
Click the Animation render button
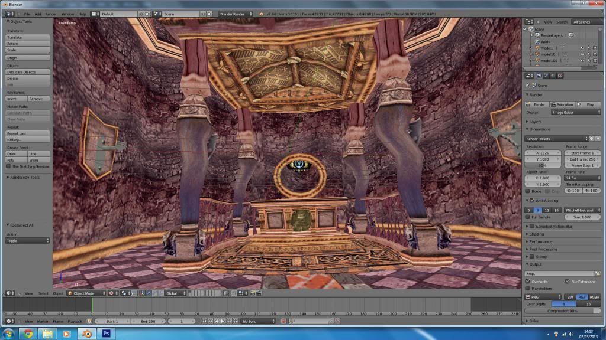562,104
